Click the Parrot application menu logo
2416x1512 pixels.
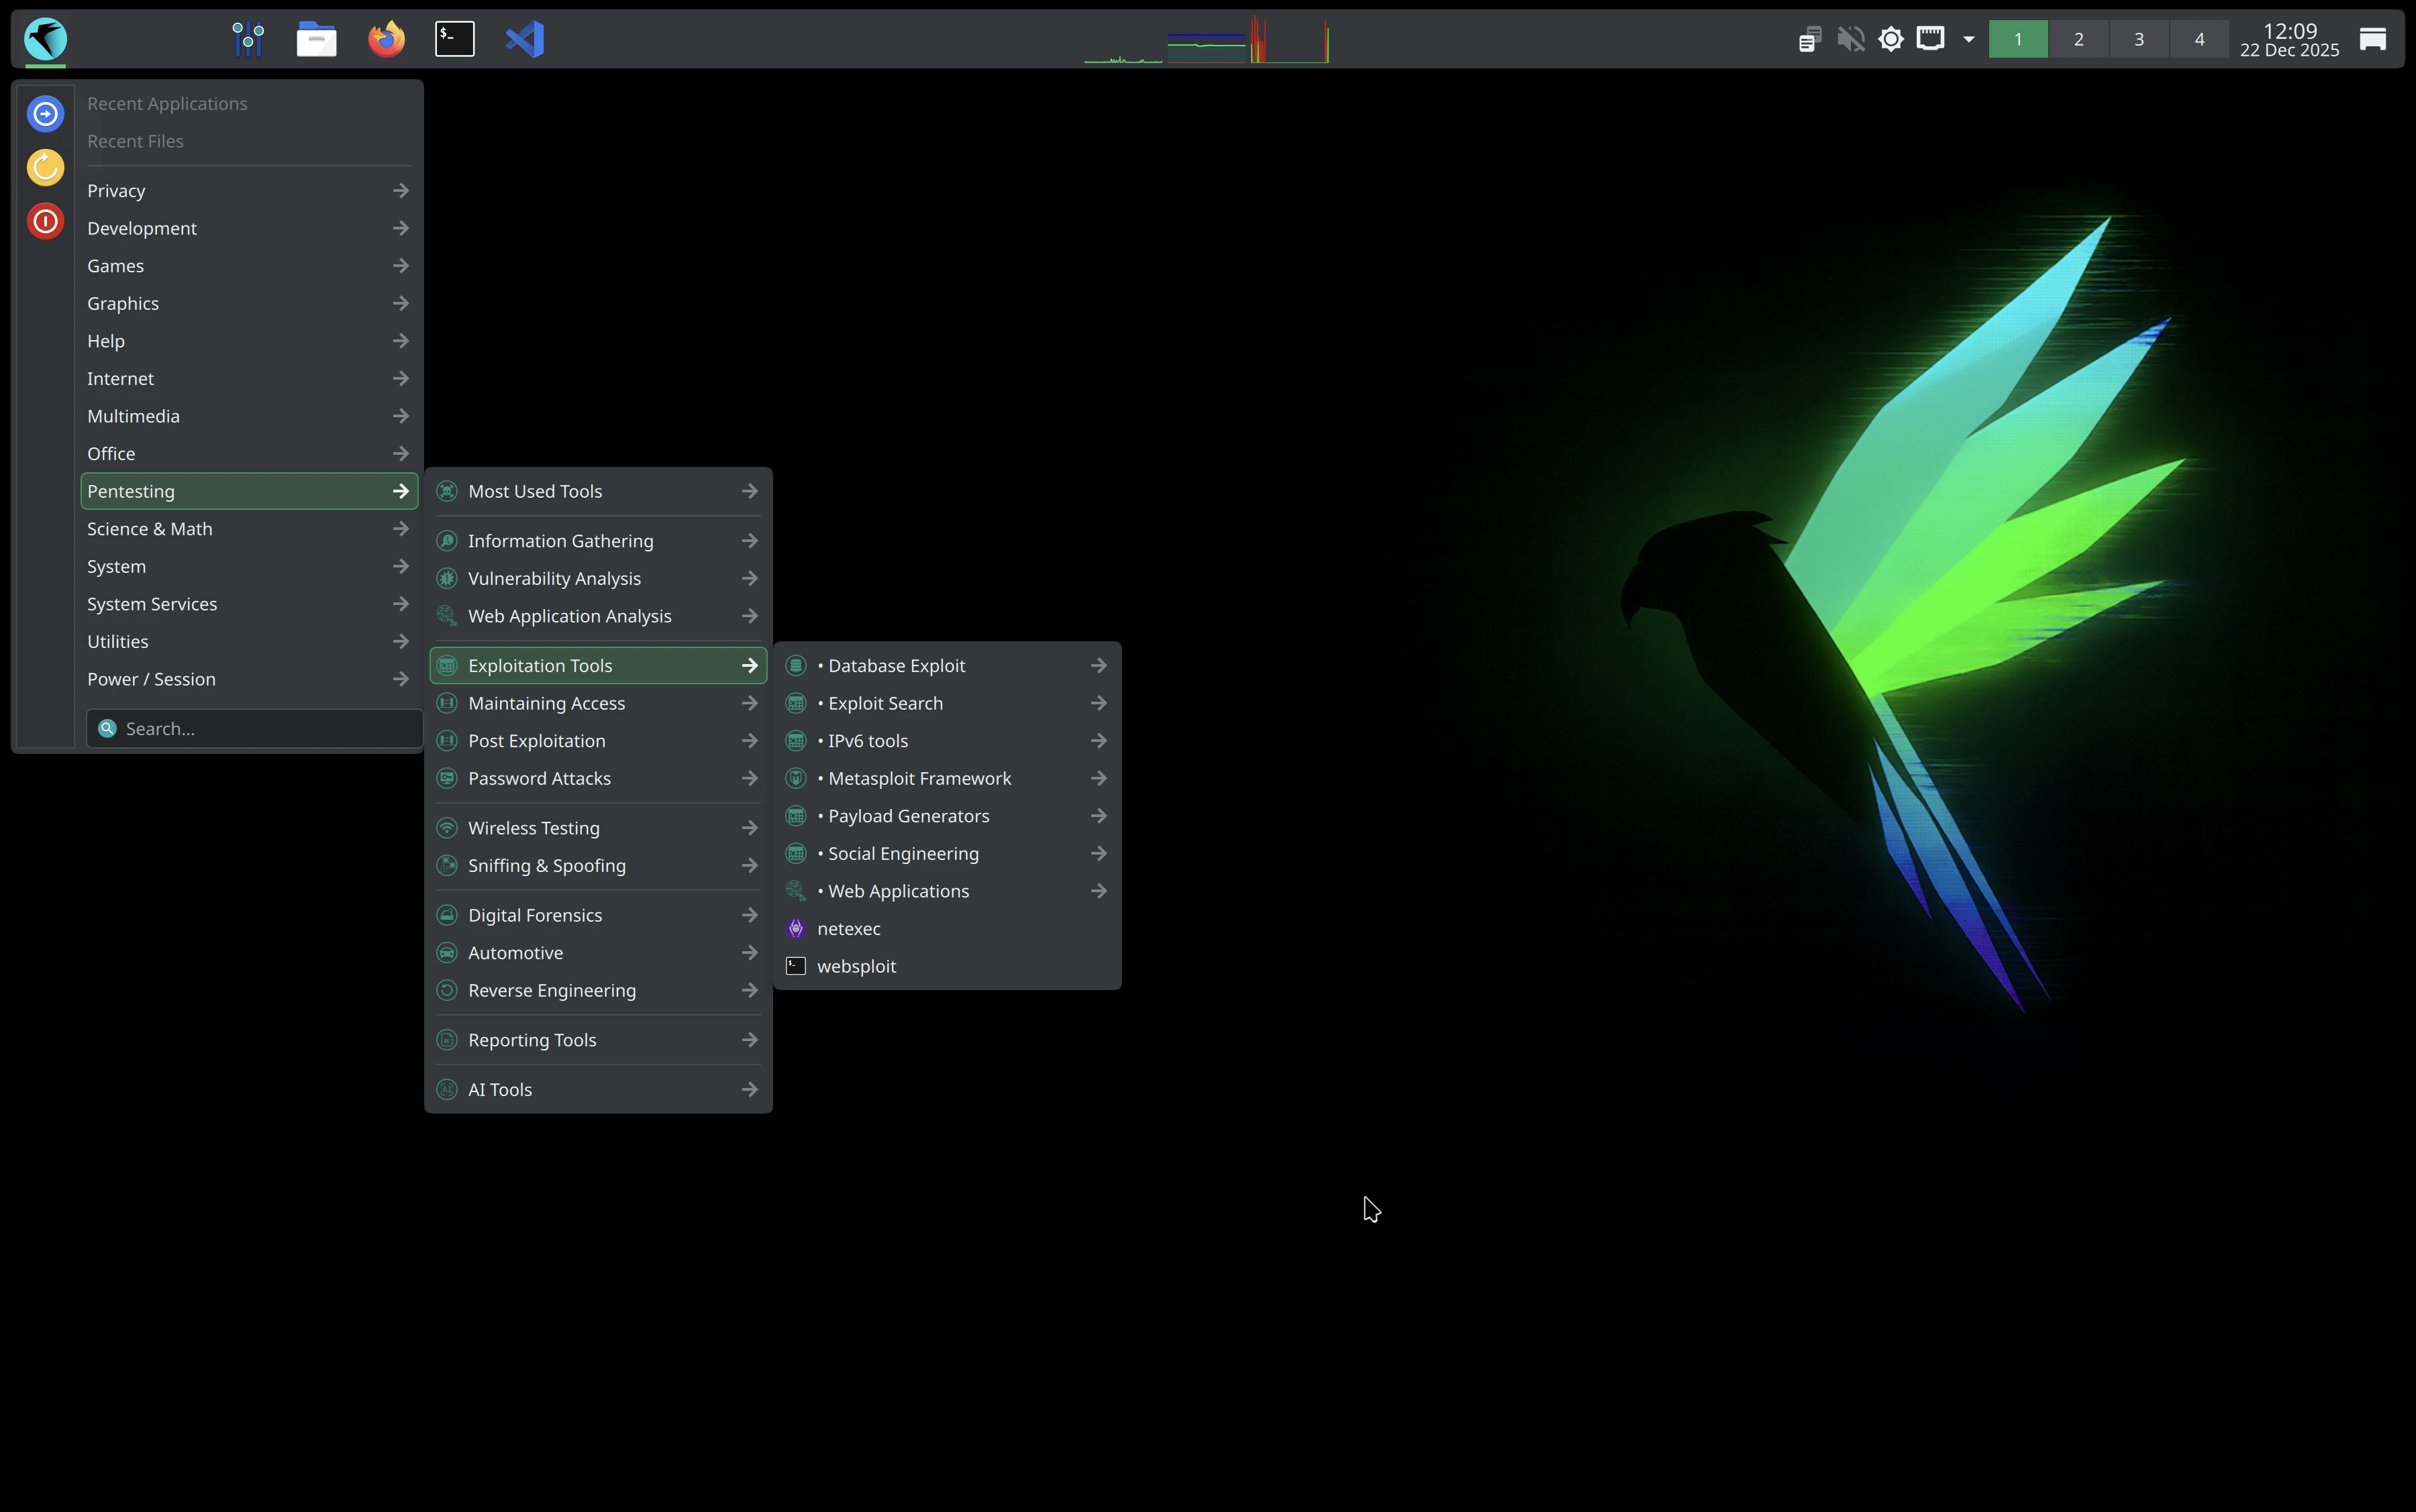click(45, 39)
